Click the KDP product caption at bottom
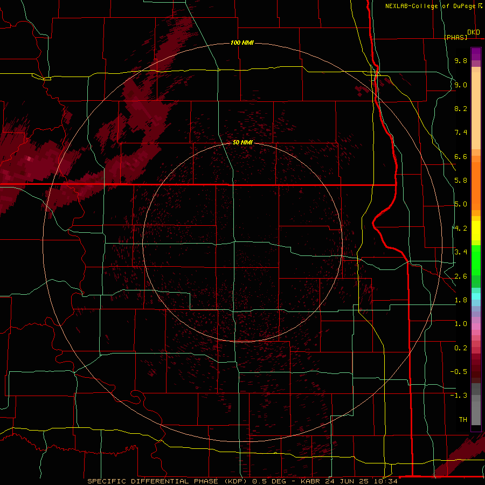The image size is (485, 485). click(242, 481)
